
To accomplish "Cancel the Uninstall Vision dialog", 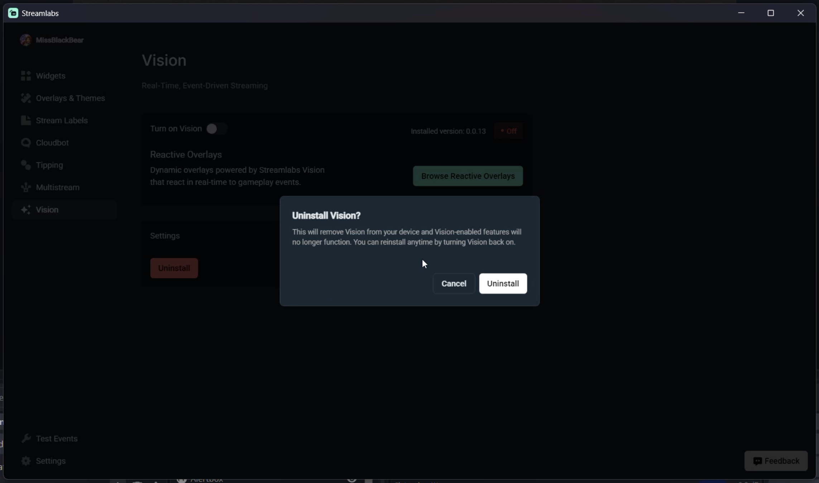I will click(x=454, y=283).
